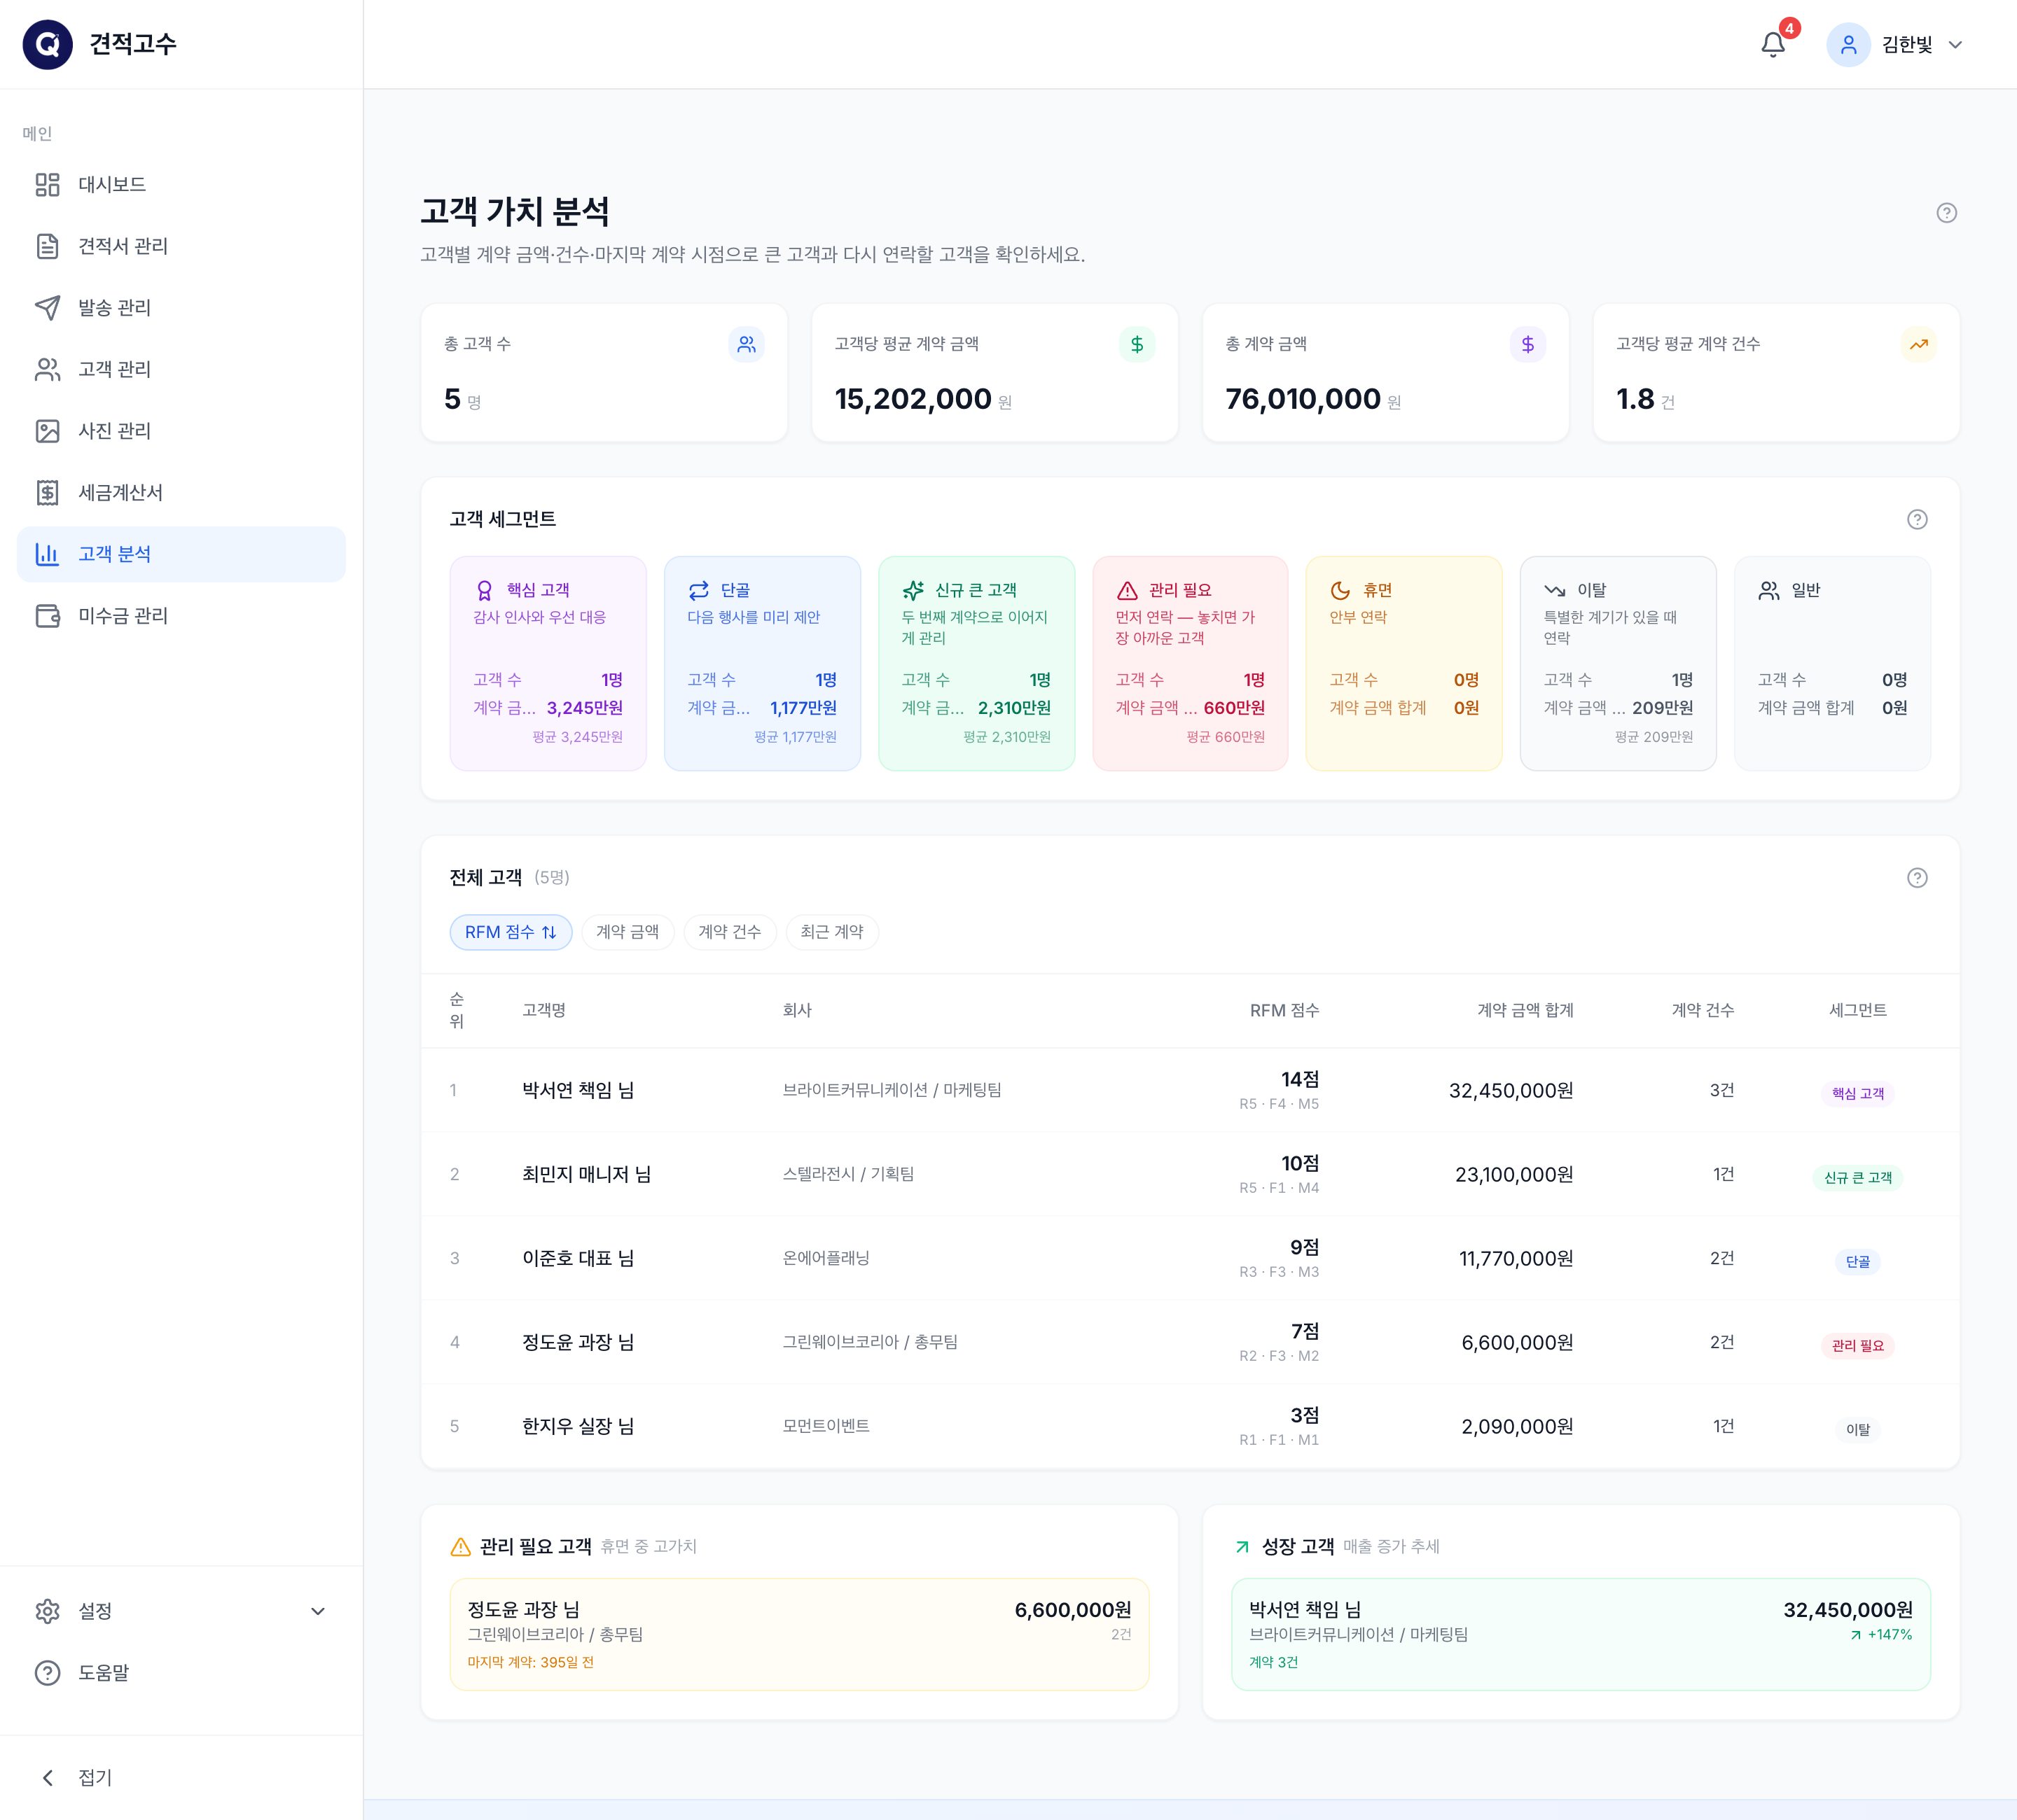Select the 이탈 segment card

[1618, 663]
